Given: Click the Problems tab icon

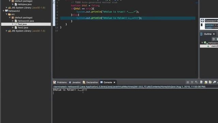Looking at the screenshot, I should [54, 82].
